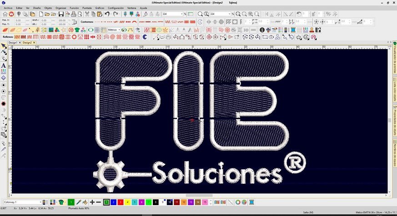Expand the Métrico units dropdown
The height and width of the screenshot is (216, 397).
(x=120, y=29)
